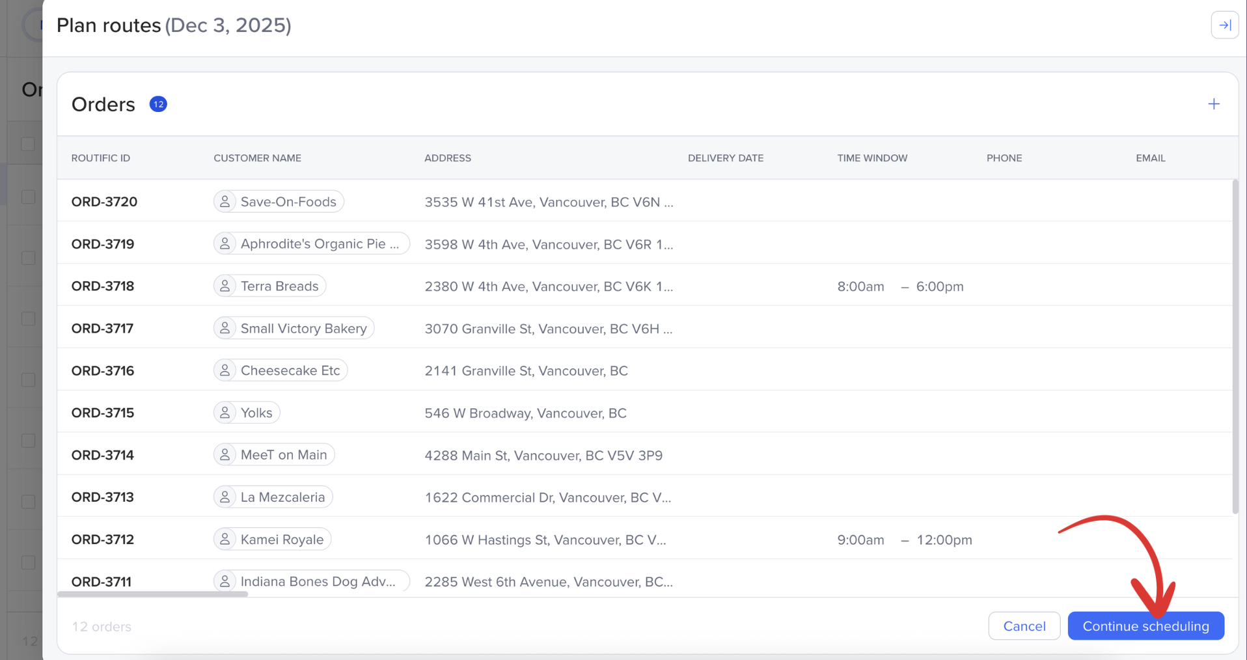Open the MeeT on Main customer chip
The image size is (1247, 660).
(275, 454)
